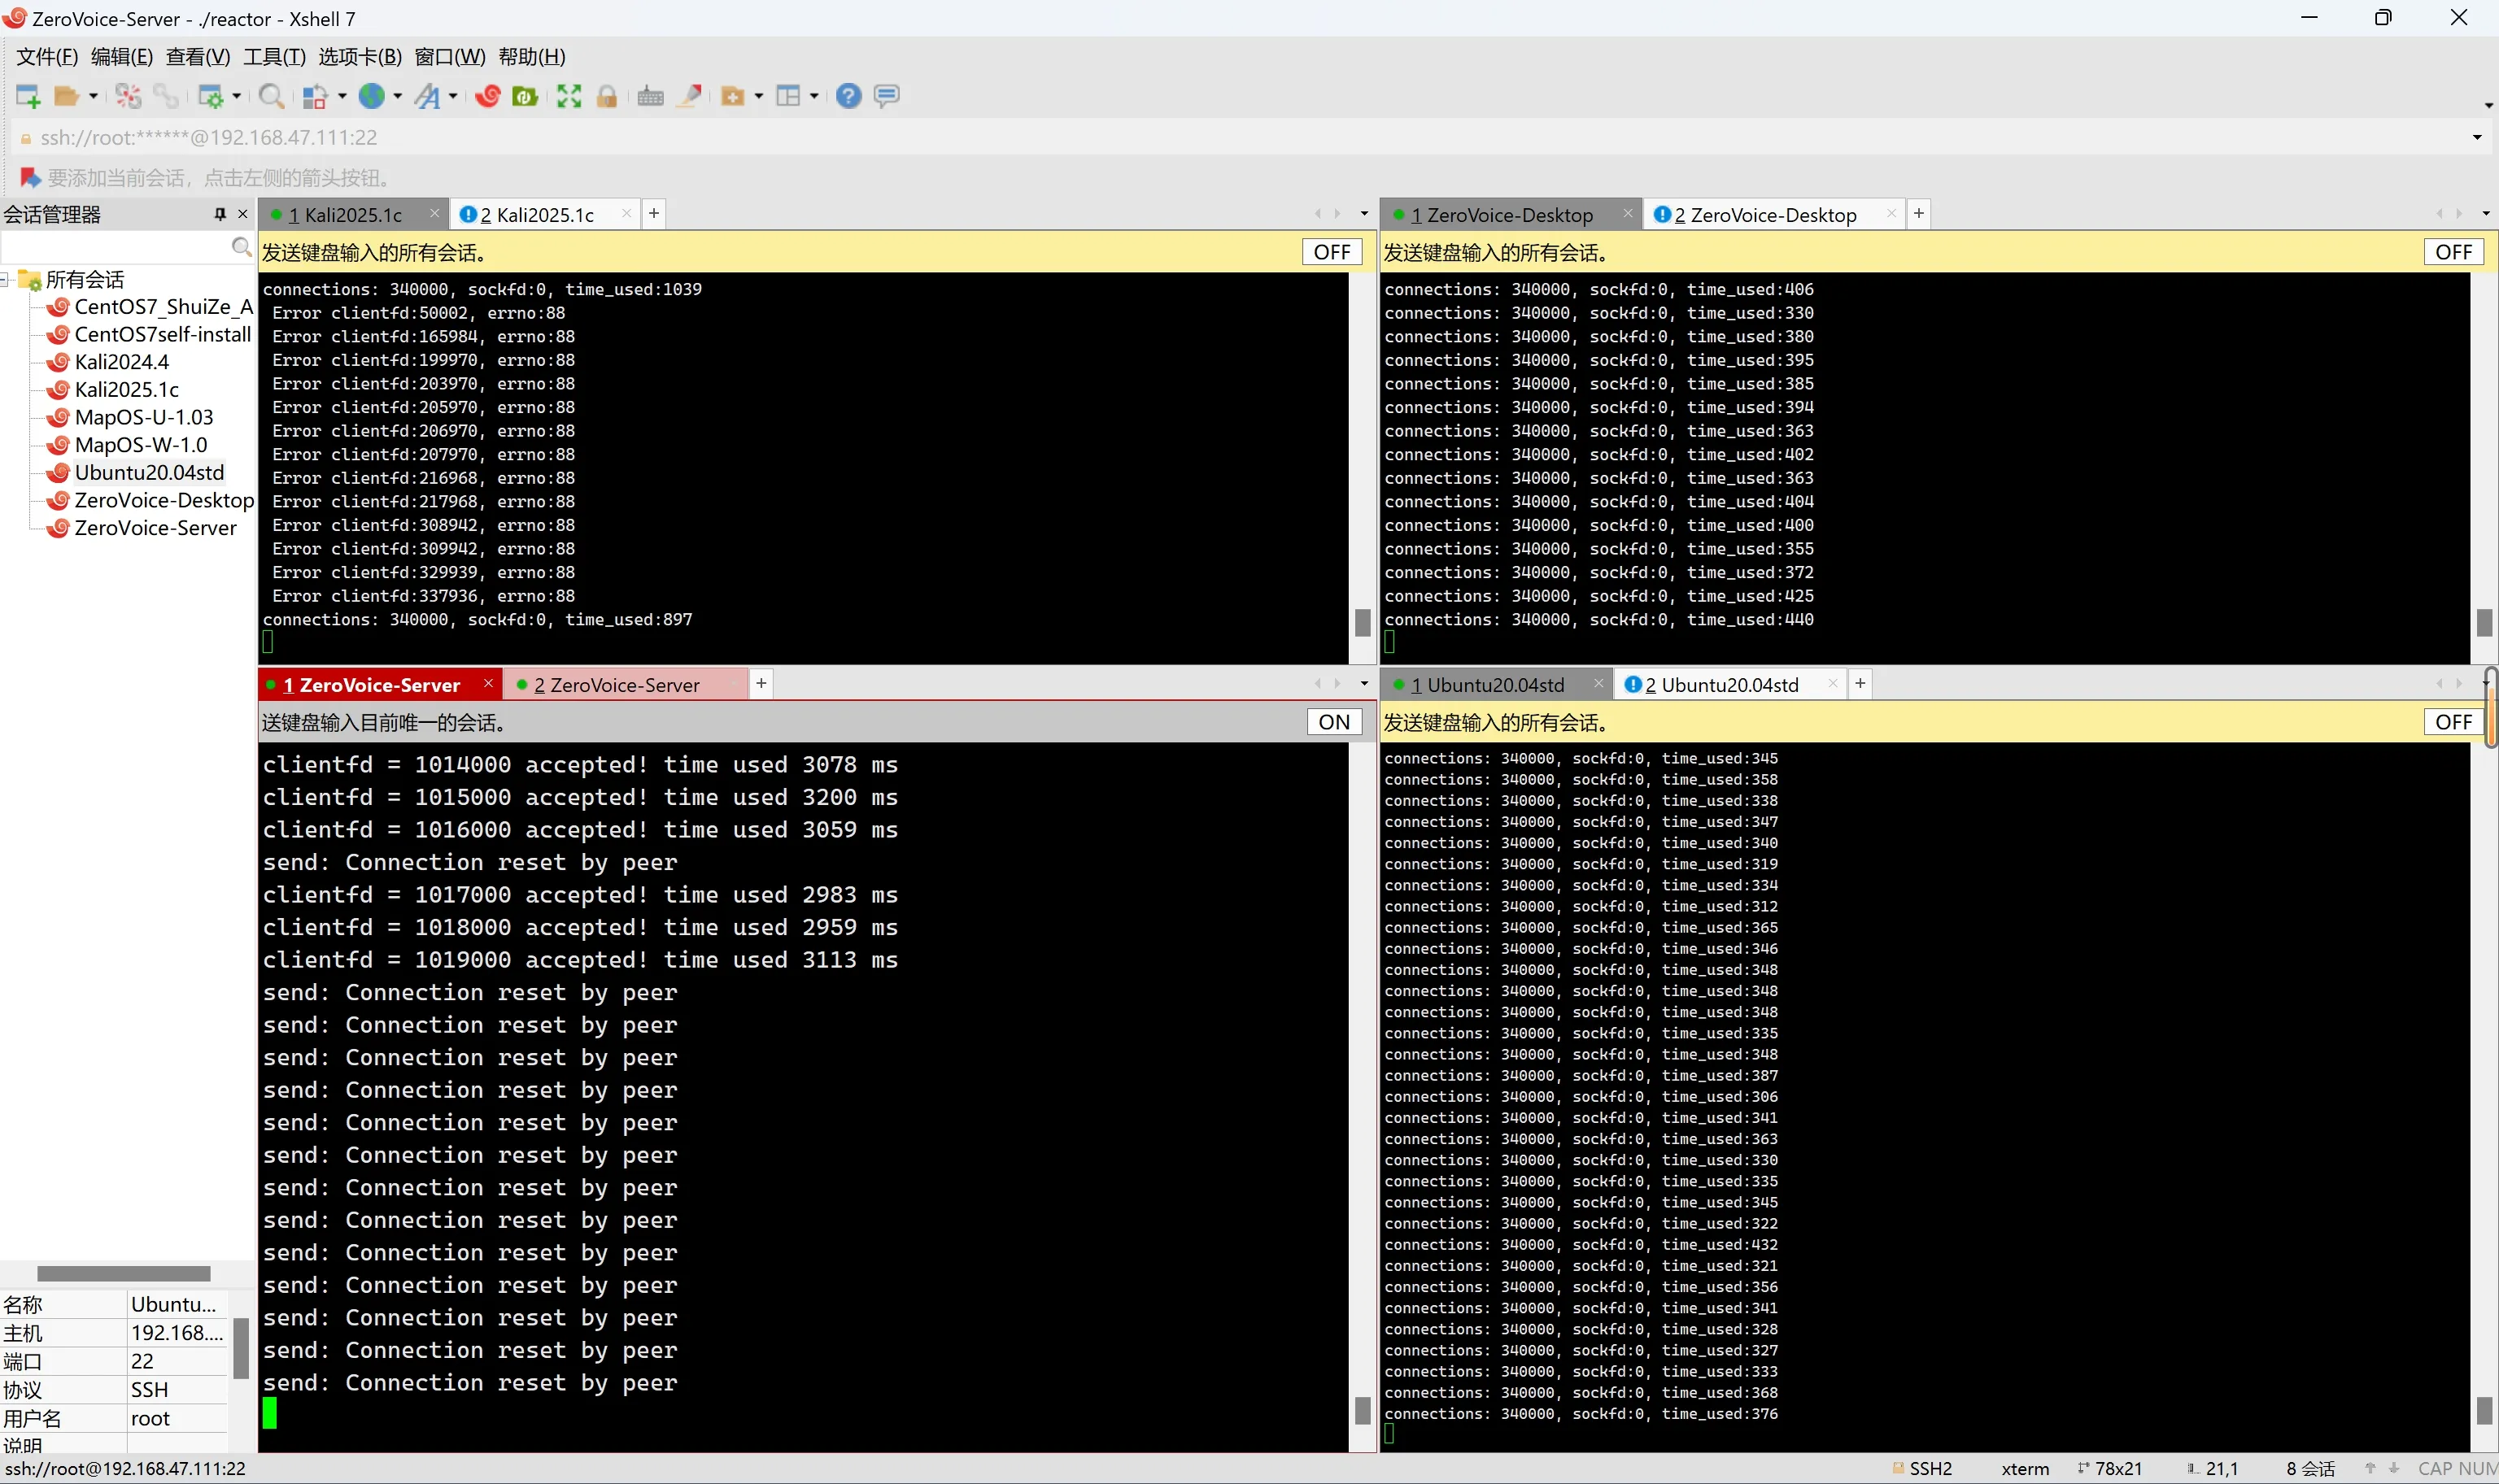This screenshot has height=1484, width=2499.
Task: Enter full screen with green arrows icon
Action: (x=569, y=96)
